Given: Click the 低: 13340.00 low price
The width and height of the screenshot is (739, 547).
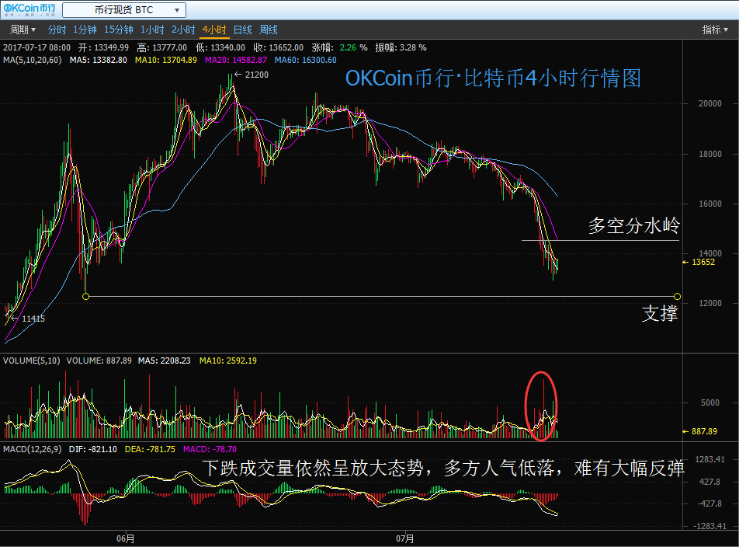Looking at the screenshot, I should point(220,47).
